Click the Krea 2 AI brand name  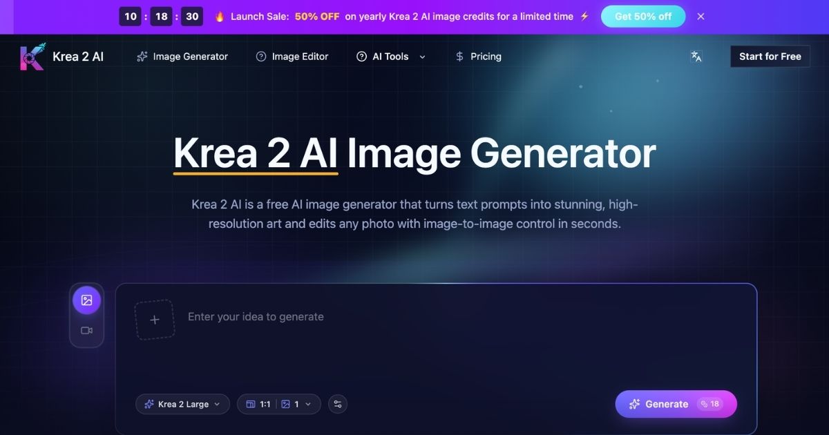(x=78, y=57)
